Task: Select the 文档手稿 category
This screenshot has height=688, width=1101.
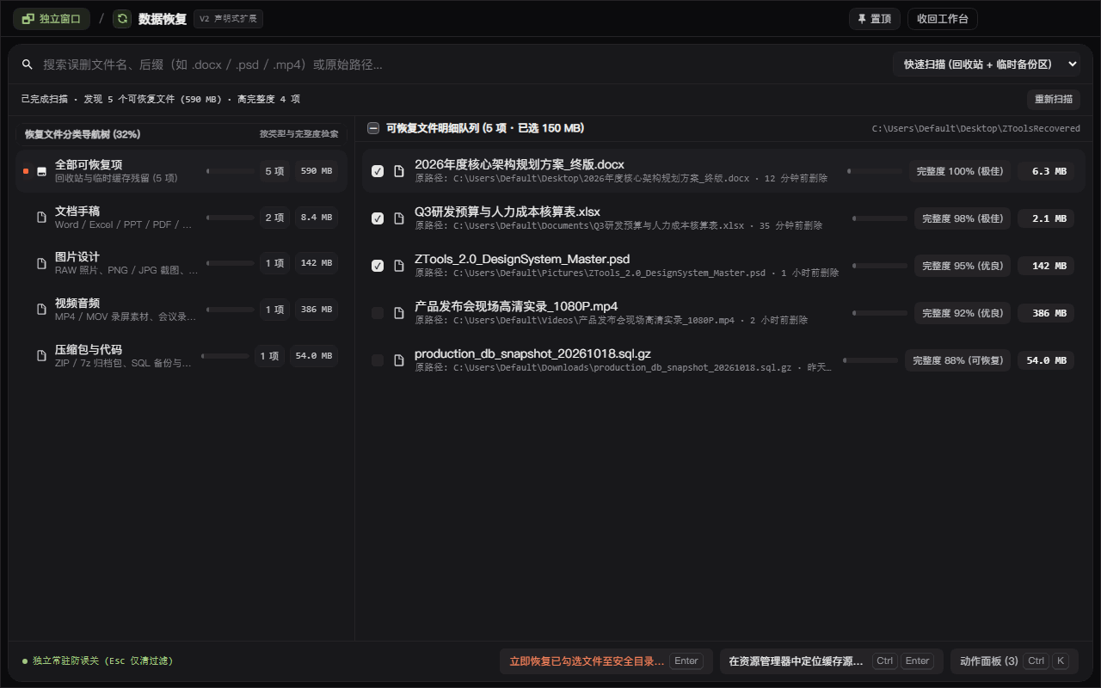Action: tap(181, 218)
